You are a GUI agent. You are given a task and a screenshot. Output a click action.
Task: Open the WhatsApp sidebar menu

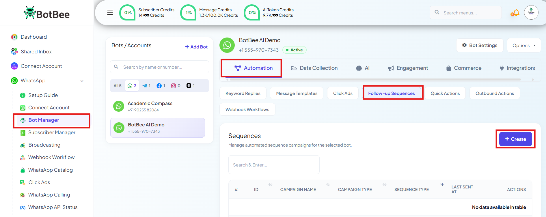coord(33,81)
